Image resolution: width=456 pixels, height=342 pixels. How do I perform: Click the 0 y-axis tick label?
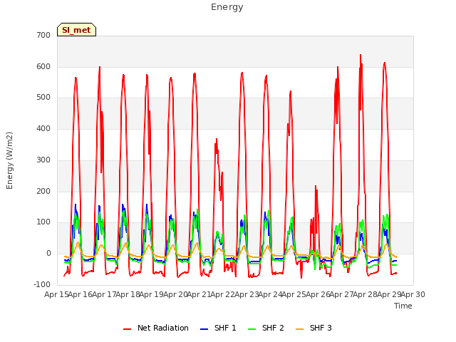(48, 254)
